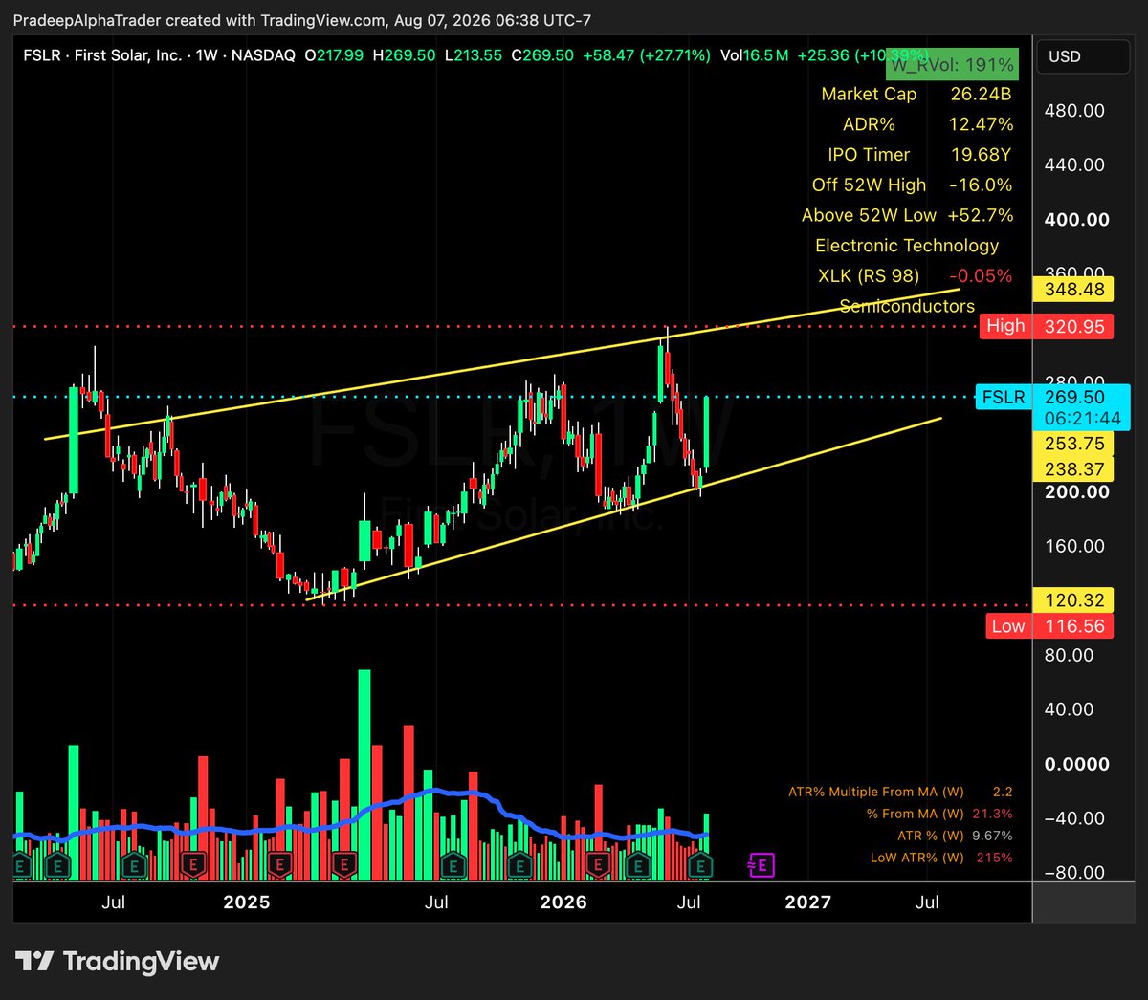Viewport: 1148px width, 1000px height.
Task: Open the USD currency selector
Action: tap(1082, 56)
